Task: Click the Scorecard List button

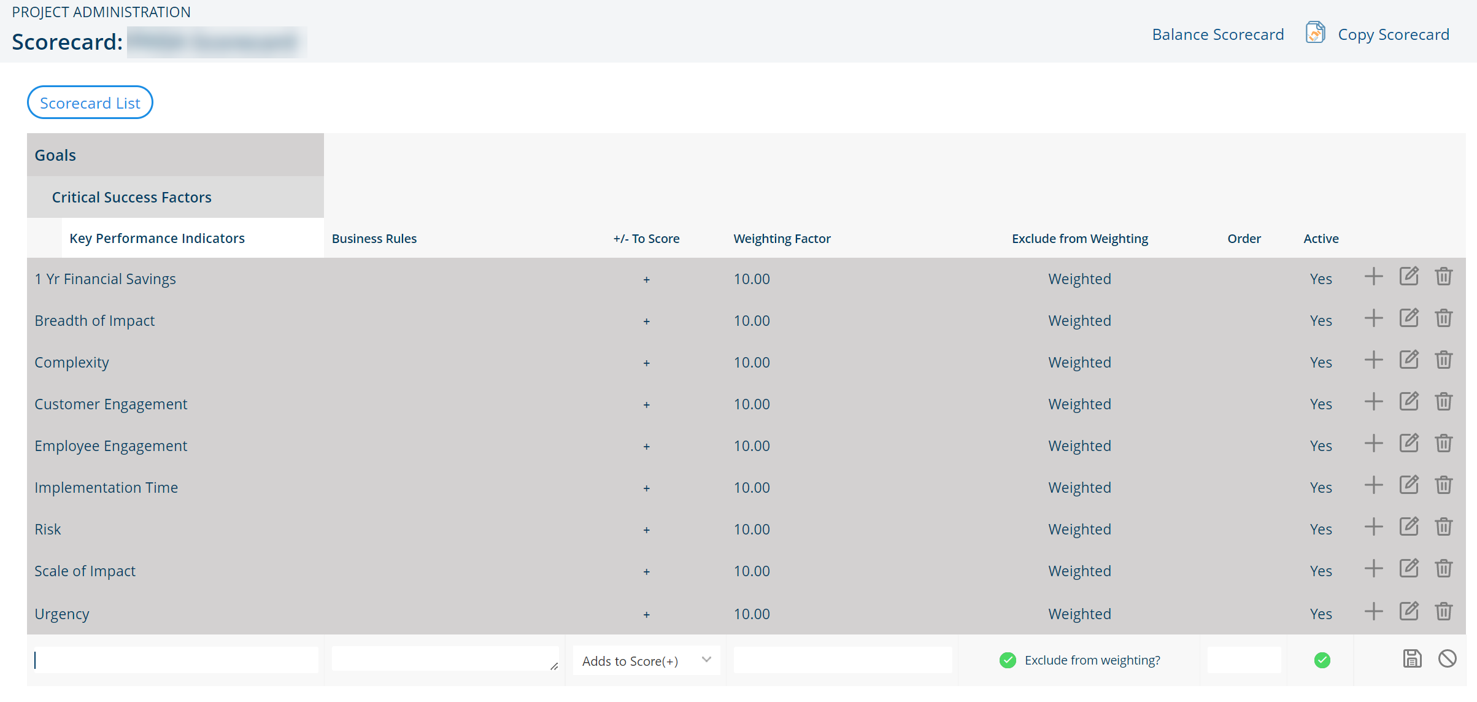Action: [90, 103]
